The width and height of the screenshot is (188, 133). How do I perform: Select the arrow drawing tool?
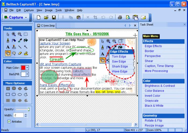point(26,47)
